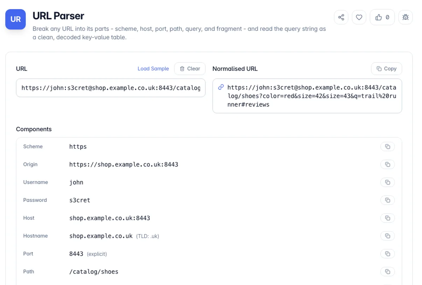Click the 'Password' row label
The image size is (422, 285).
(x=35, y=200)
